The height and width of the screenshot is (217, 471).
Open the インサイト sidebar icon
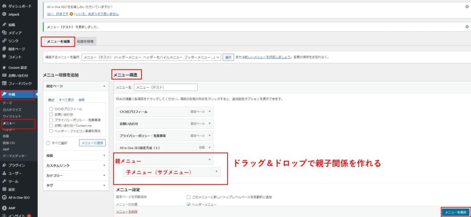pyautogui.click(x=4, y=215)
